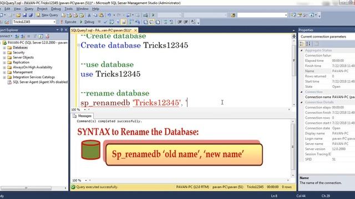Click Registered Servers icon in top right toolbar
The height and width of the screenshot is (199, 355).
click(x=293, y=15)
